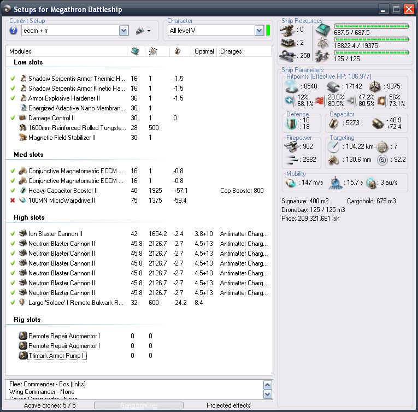Image resolution: width=418 pixels, height=412 pixels.
Task: Toggle first Conjunctive Magnetometric ECCM checkmark
Action: click(13, 170)
